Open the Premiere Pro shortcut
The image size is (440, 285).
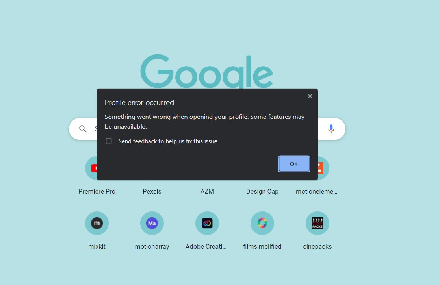tap(97, 168)
